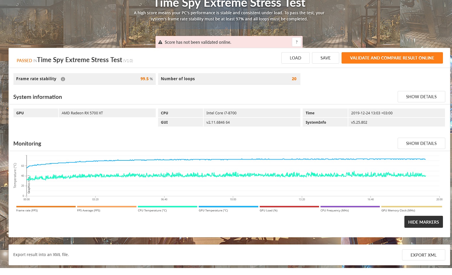The image size is (452, 275).
Task: Click the GUI version v2.11.6846 64
Action: pyautogui.click(x=218, y=122)
